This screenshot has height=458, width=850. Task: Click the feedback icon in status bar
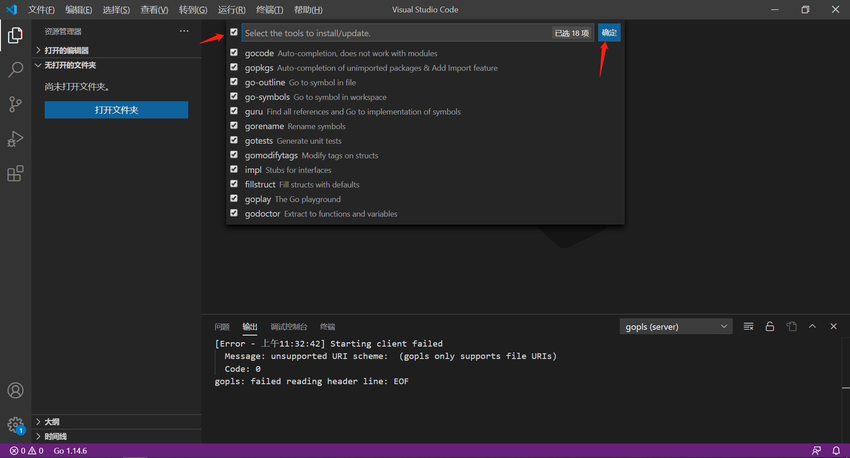point(816,450)
